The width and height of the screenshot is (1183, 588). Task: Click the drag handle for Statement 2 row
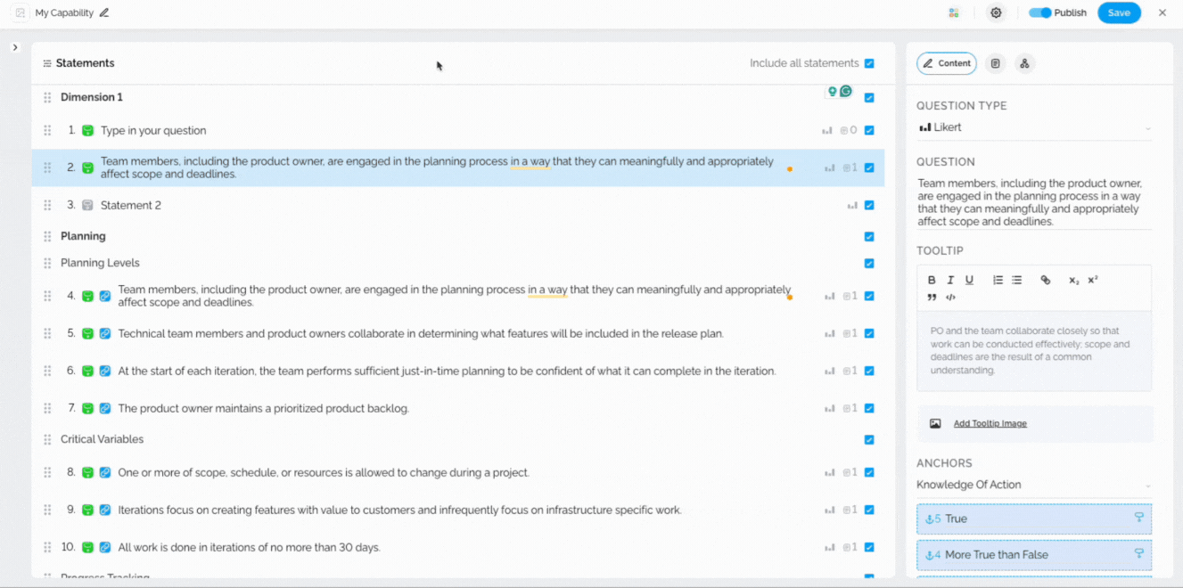click(x=47, y=205)
